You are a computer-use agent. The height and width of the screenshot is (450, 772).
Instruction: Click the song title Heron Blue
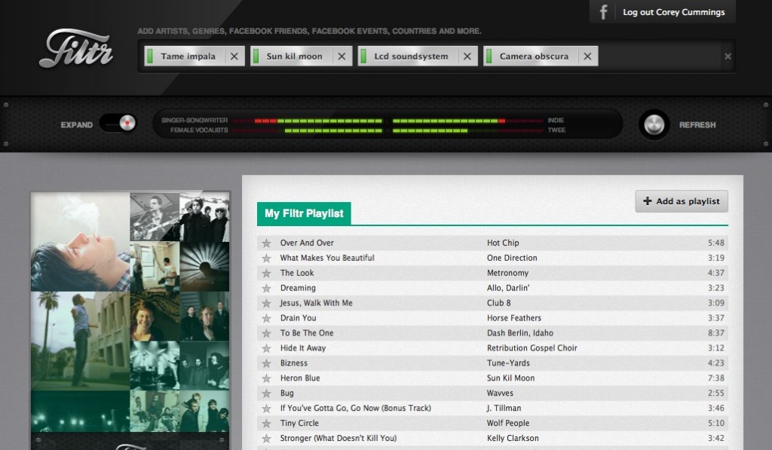300,378
